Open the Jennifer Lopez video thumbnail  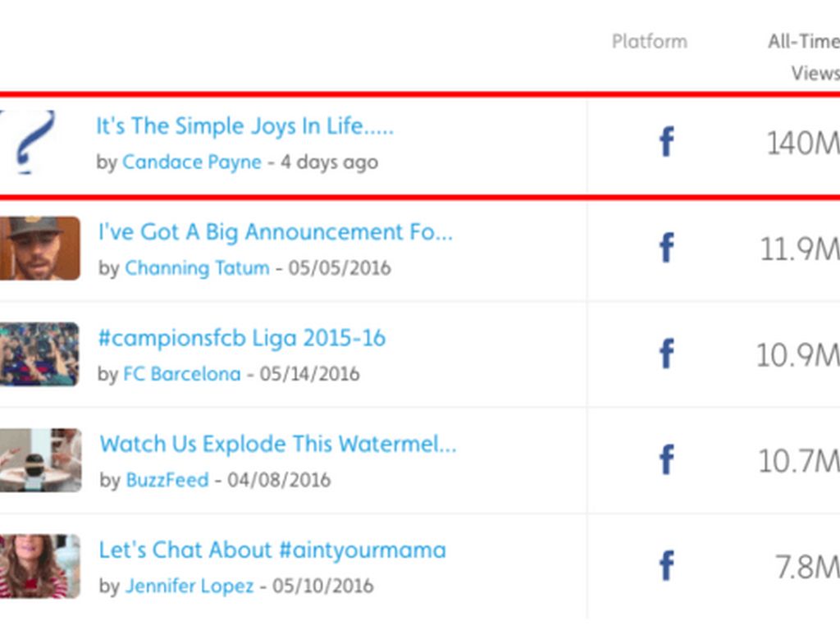coord(39,565)
